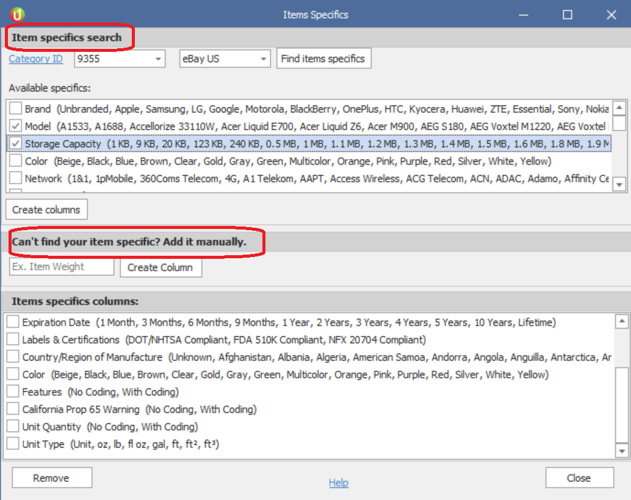Check the Color box in Items specifics columns

tap(13, 374)
